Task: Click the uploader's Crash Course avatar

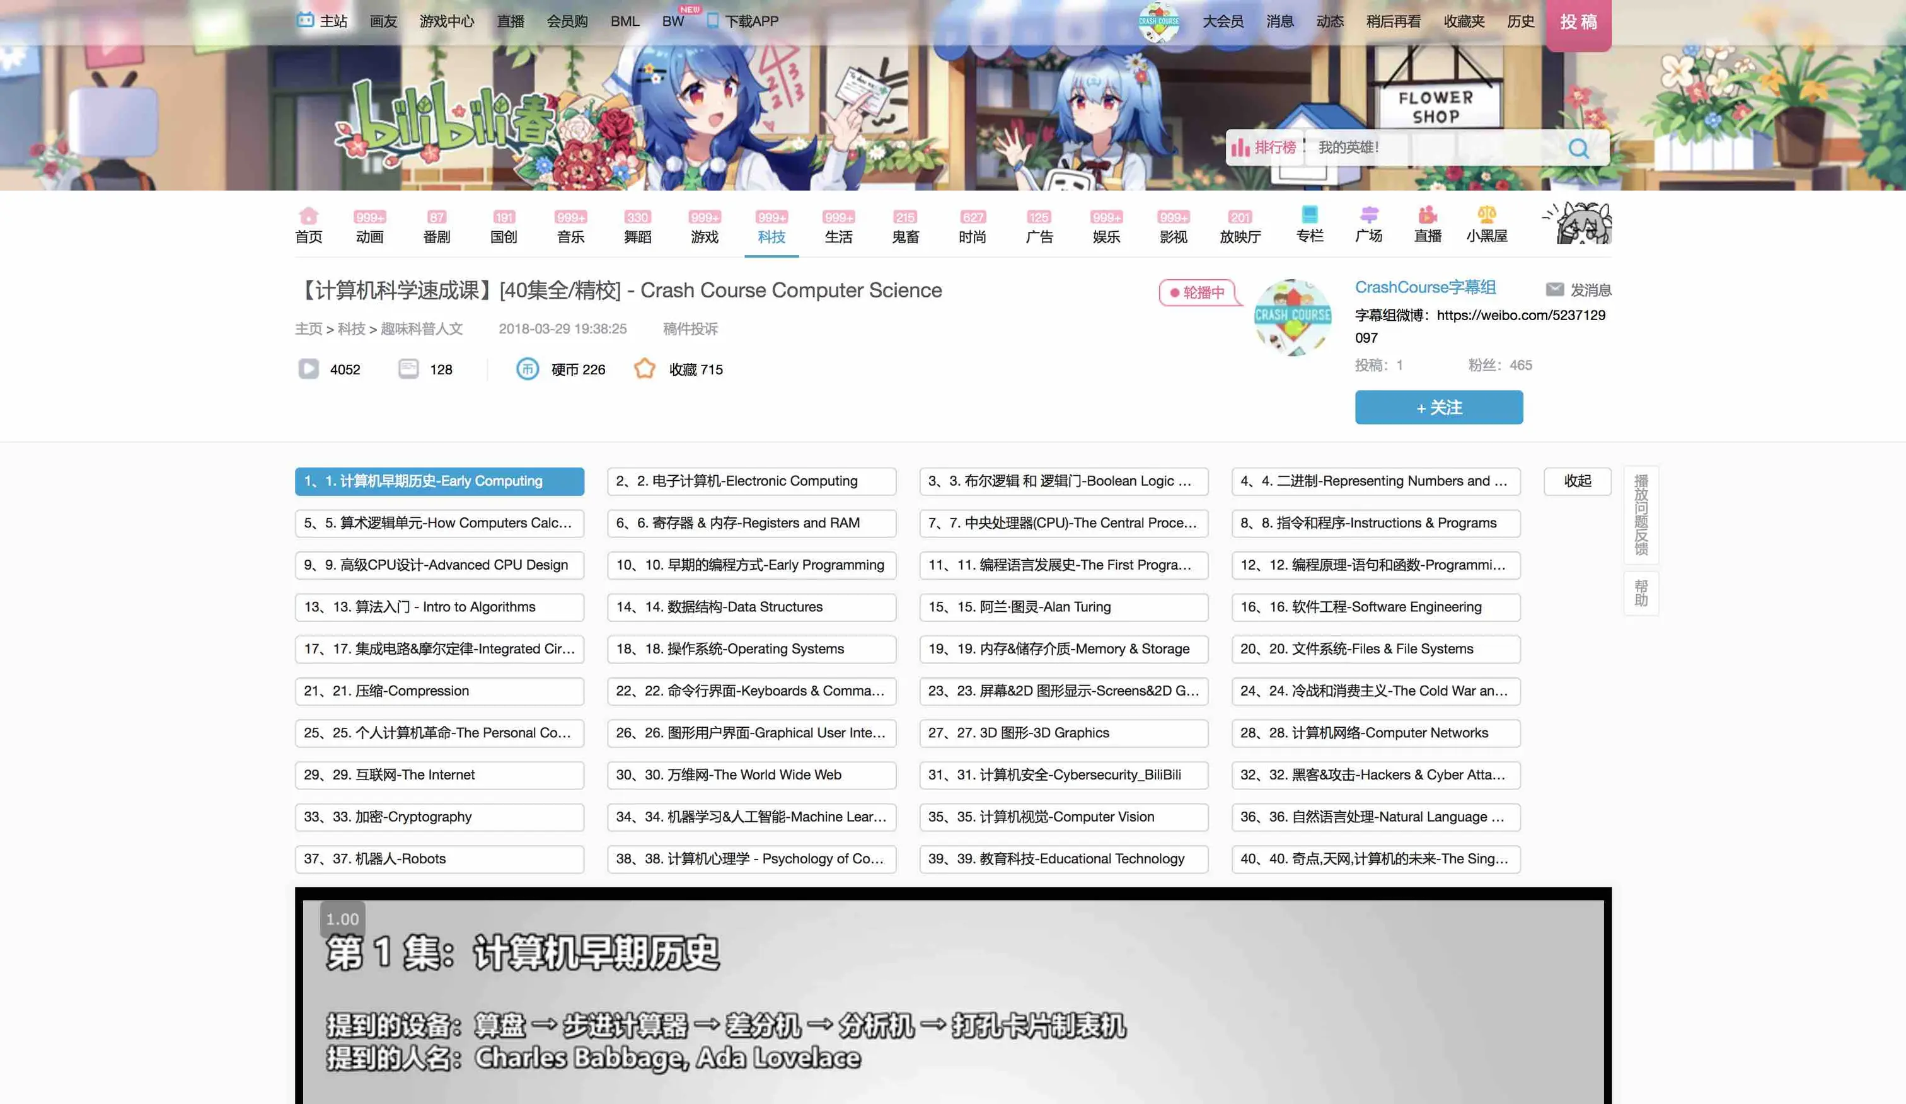Action: [1293, 317]
